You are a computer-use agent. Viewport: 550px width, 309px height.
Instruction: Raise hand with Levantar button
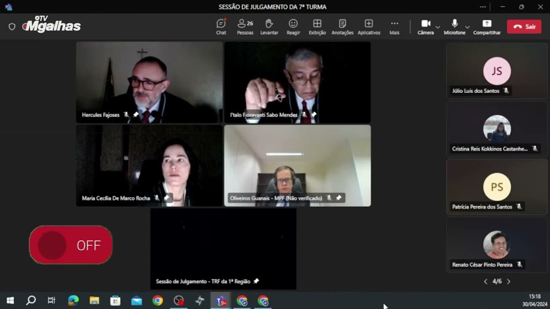(269, 27)
